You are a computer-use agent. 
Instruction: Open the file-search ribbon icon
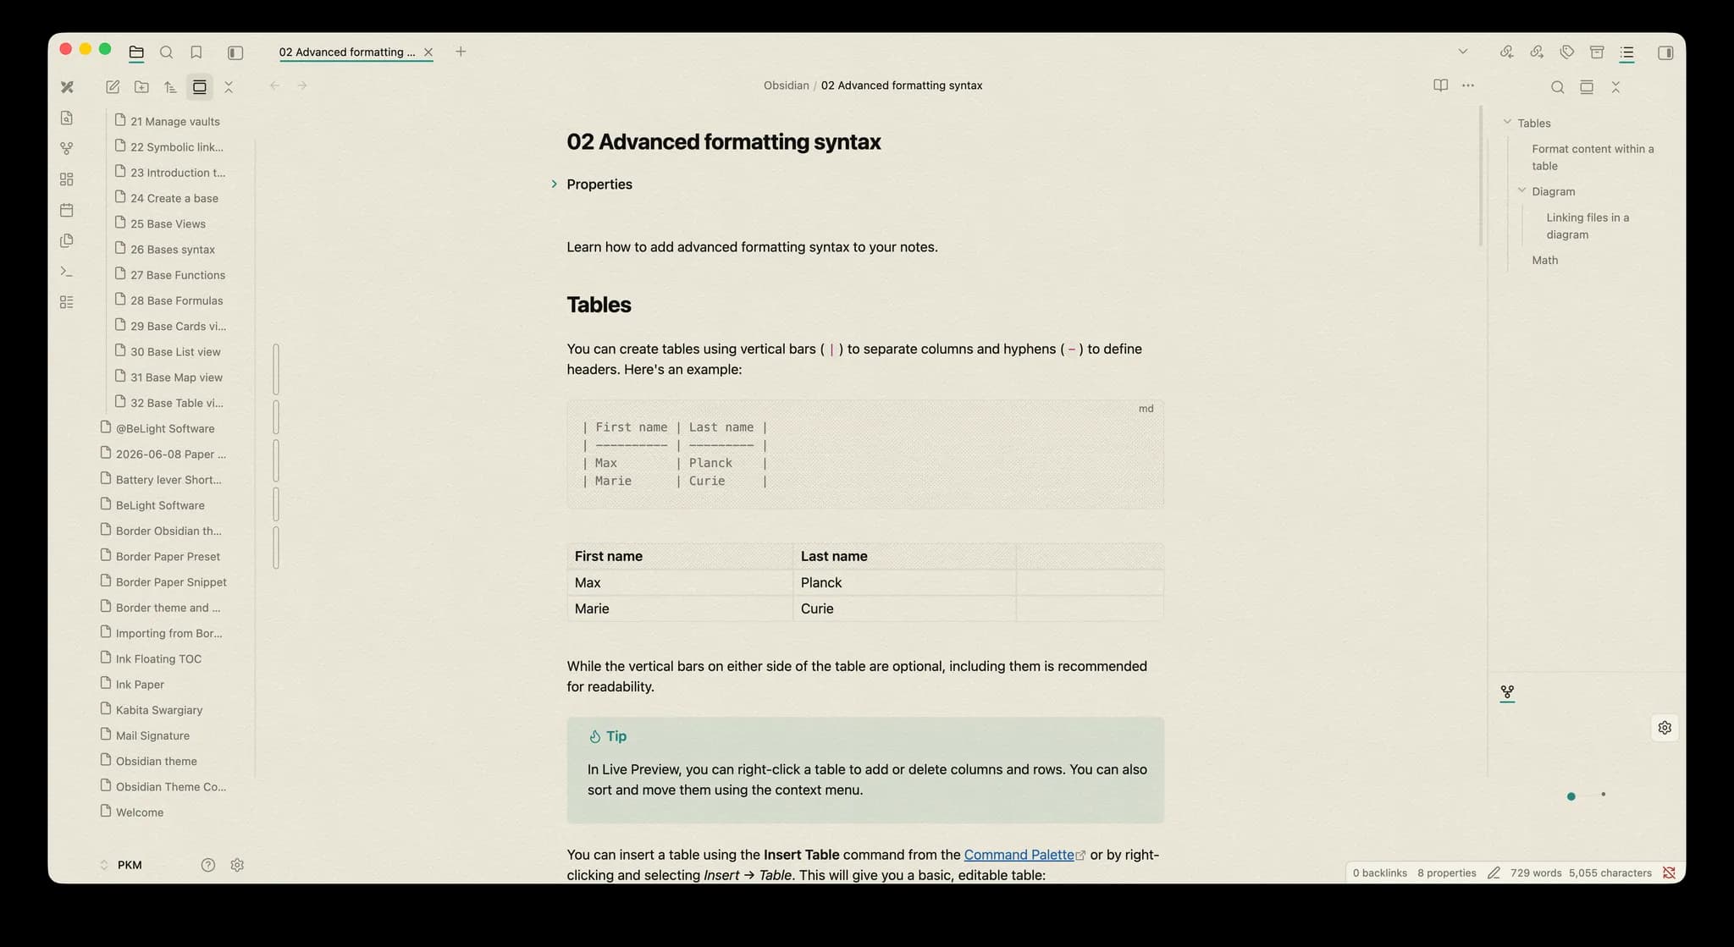point(67,118)
